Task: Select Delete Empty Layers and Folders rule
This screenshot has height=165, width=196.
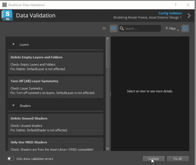Action: point(55,63)
